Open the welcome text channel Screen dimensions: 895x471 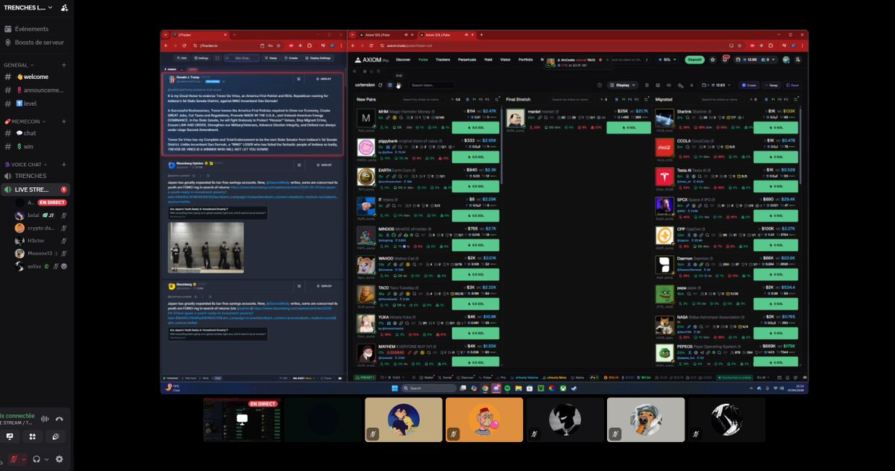tap(35, 77)
